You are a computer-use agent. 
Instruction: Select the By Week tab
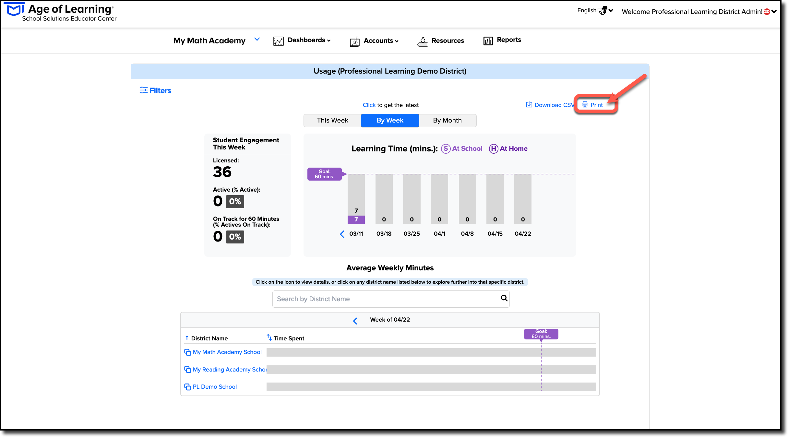(390, 120)
